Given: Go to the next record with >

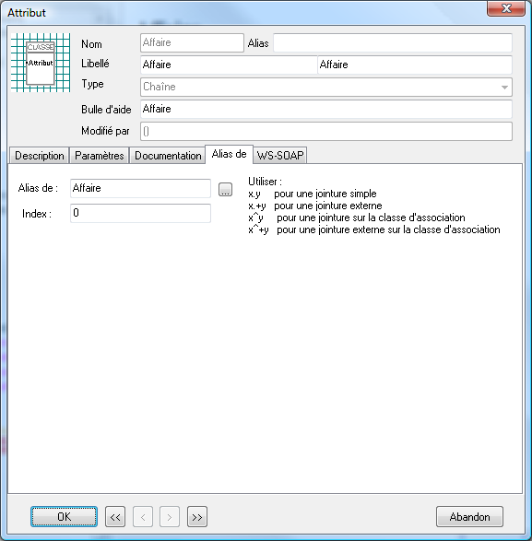Looking at the screenshot, I should click(169, 516).
